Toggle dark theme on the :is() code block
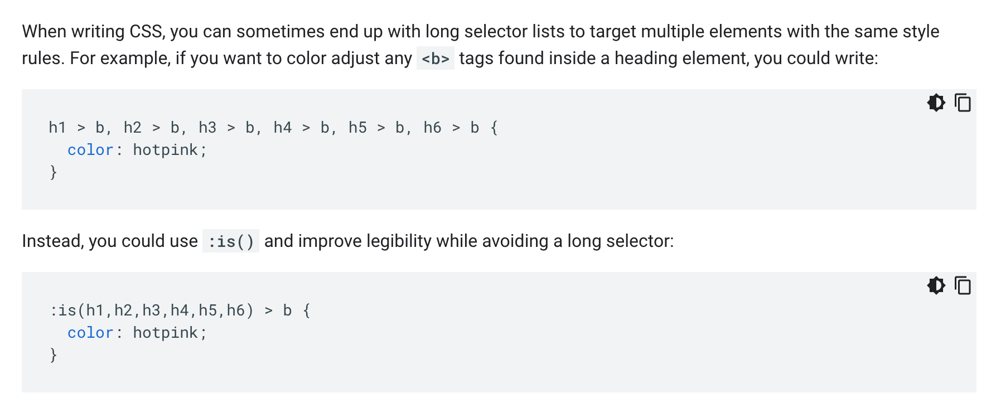The height and width of the screenshot is (408, 996). click(936, 285)
